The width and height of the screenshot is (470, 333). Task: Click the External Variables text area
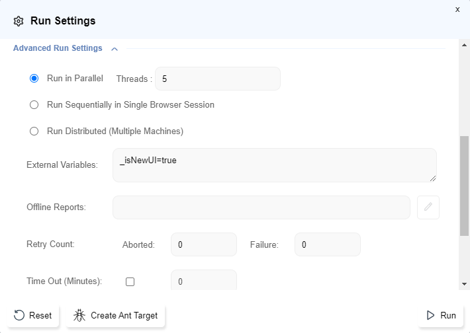[274, 165]
